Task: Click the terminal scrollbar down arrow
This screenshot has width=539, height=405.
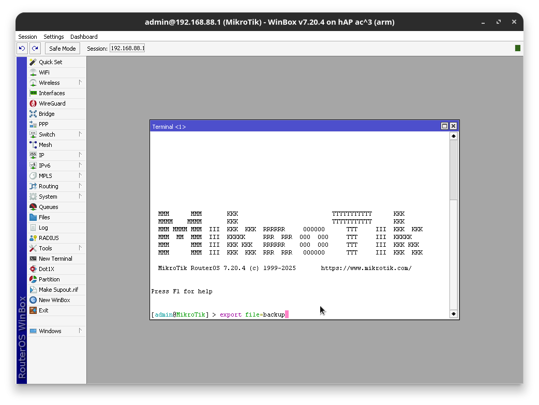Action: (x=454, y=313)
